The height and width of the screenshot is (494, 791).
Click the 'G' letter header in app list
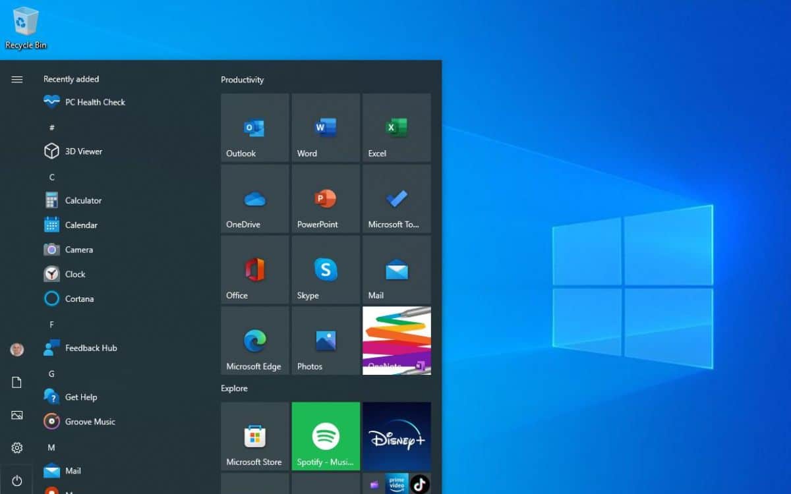tap(51, 374)
